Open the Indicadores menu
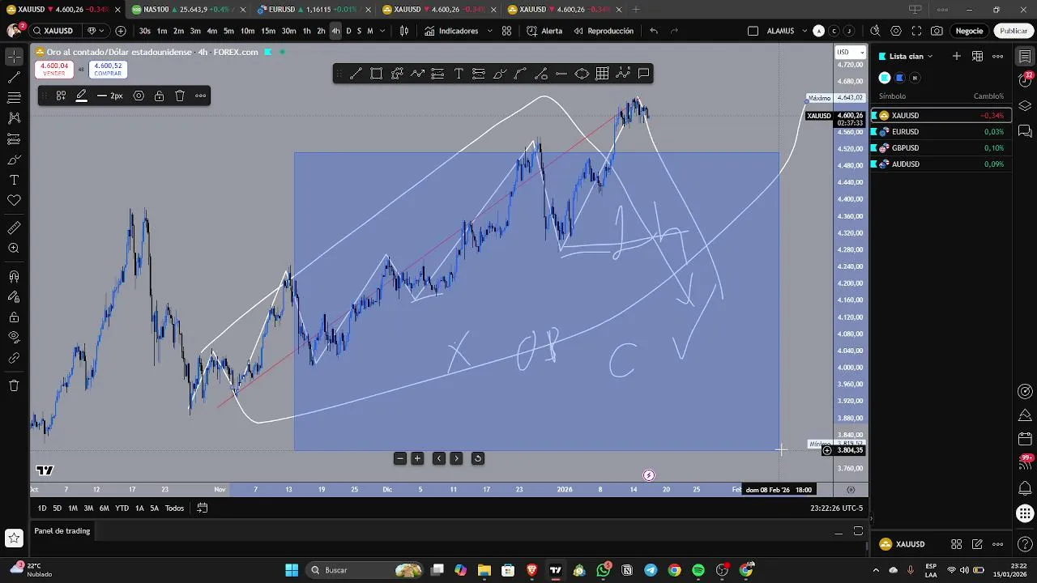 pyautogui.click(x=452, y=31)
